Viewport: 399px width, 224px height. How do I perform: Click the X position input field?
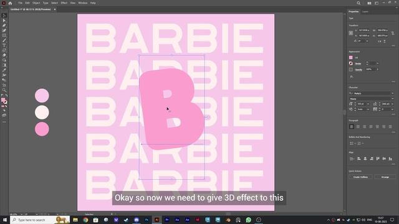point(364,30)
